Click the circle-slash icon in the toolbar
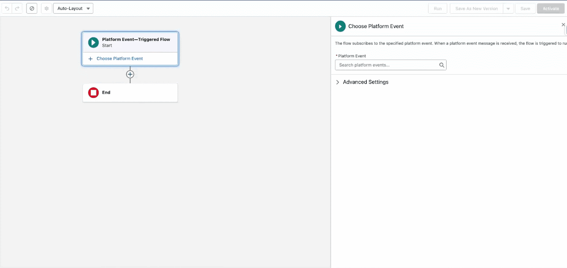 (32, 8)
